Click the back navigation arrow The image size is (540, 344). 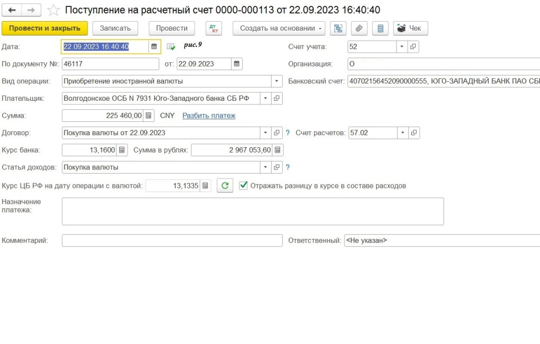click(x=12, y=11)
